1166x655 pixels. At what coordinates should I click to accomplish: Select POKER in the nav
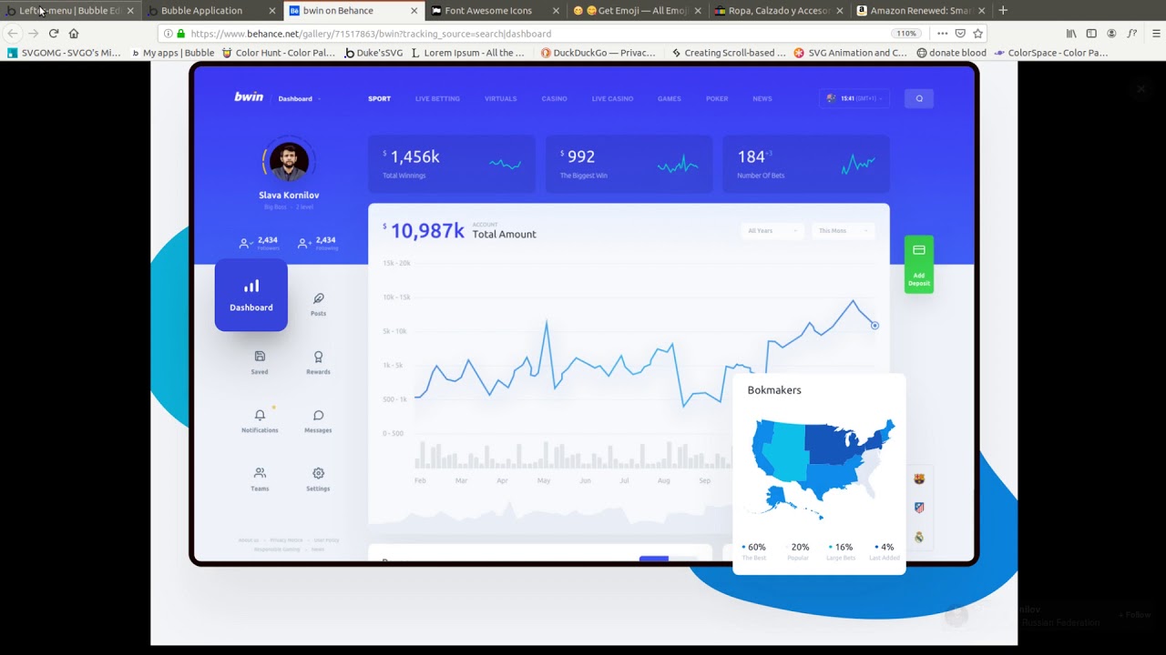click(717, 98)
